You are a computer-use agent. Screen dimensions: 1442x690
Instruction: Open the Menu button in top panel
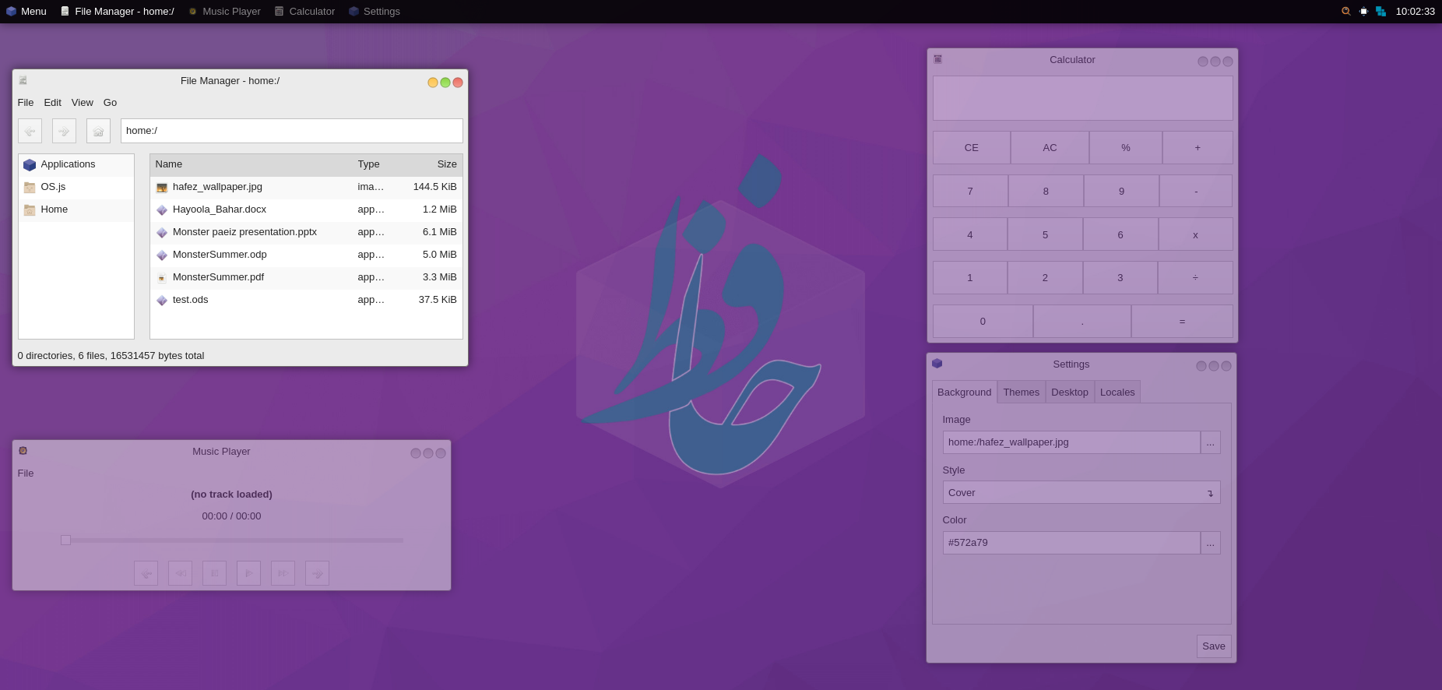click(x=26, y=12)
